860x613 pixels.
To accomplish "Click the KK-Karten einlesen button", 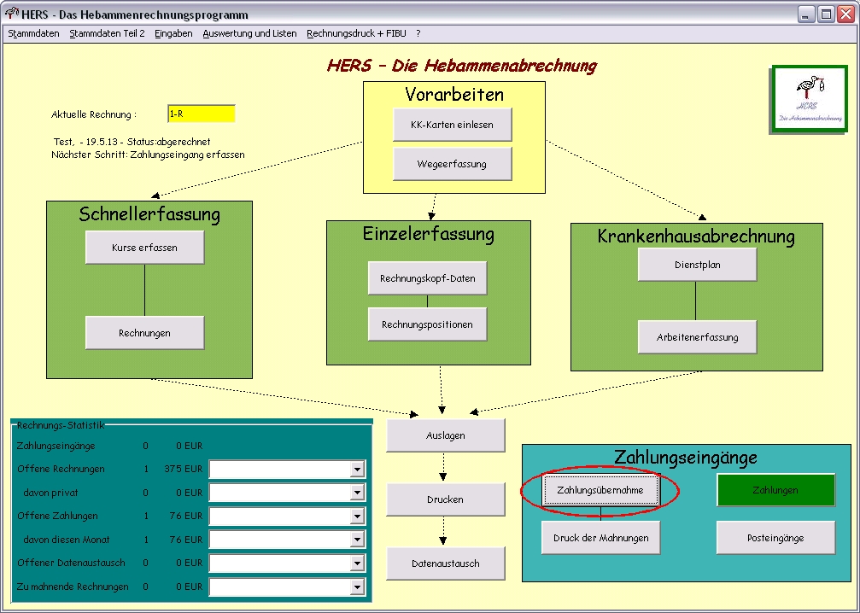I will tap(452, 125).
